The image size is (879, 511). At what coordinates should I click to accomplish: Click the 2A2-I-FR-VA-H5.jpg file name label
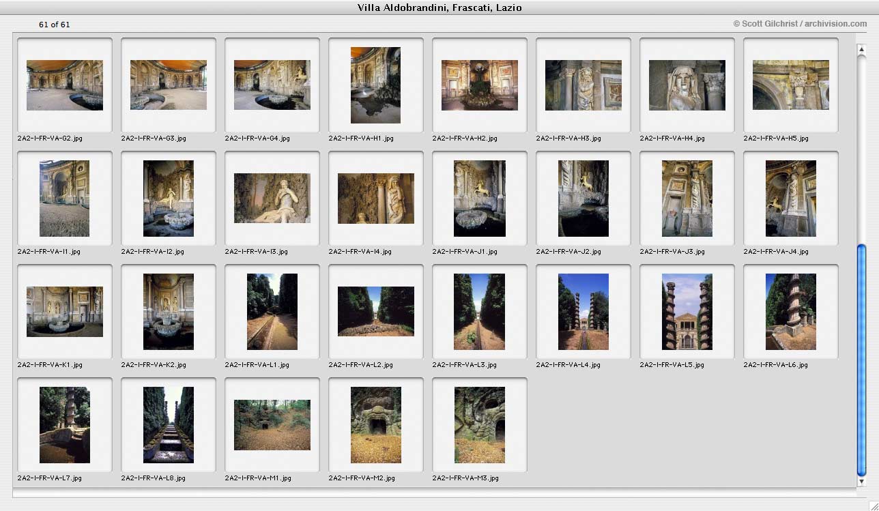point(776,138)
